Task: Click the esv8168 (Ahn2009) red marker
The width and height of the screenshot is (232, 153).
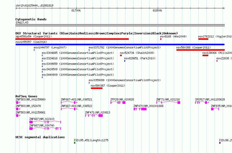Action: 161,39
